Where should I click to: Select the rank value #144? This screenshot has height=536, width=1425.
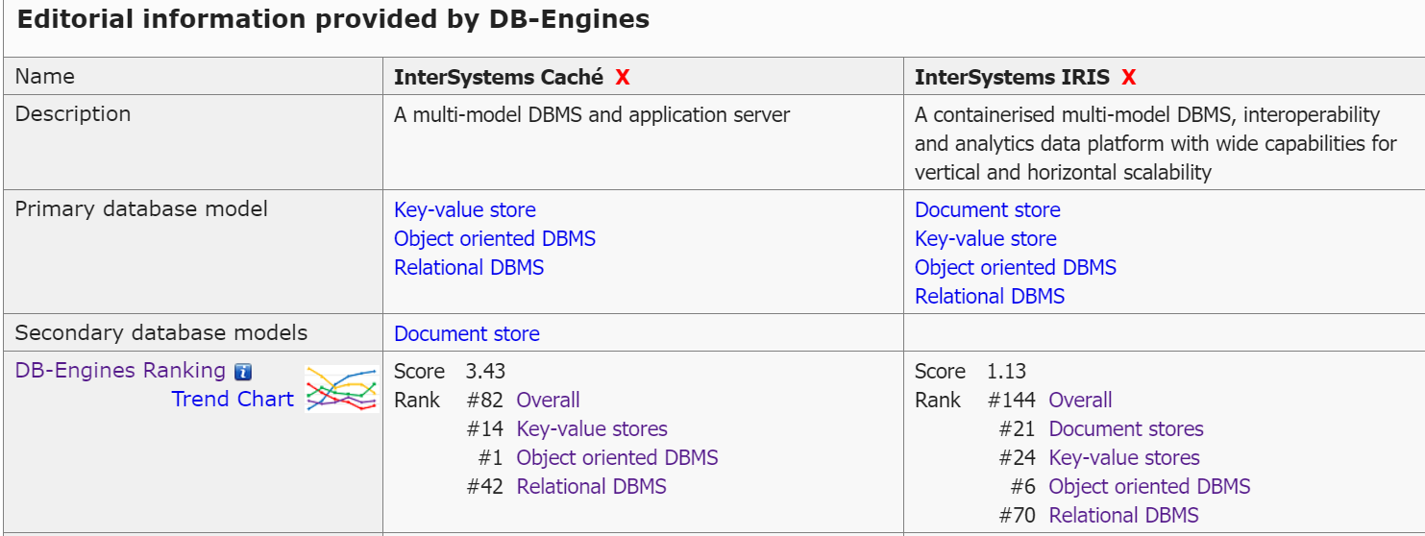1012,401
